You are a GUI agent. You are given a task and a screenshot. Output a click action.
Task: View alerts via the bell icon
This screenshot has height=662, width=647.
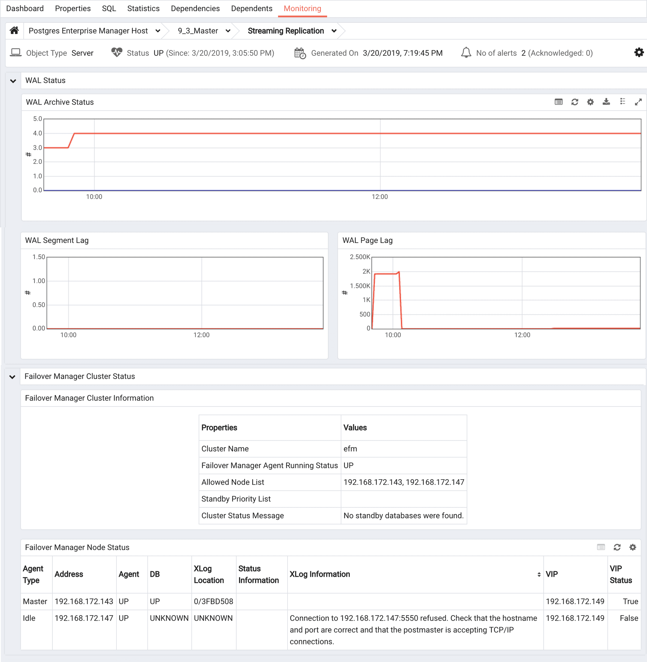(466, 53)
